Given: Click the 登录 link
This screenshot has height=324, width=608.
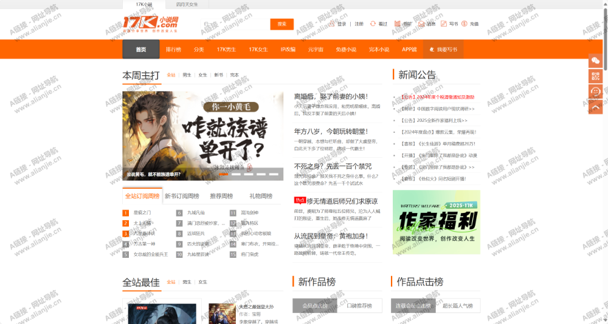Looking at the screenshot, I should click(342, 24).
